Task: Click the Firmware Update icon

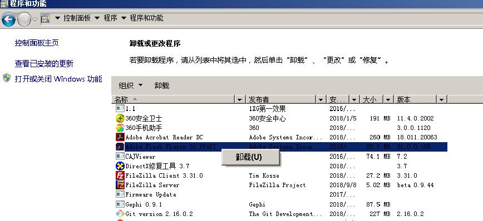Action: coord(120,194)
